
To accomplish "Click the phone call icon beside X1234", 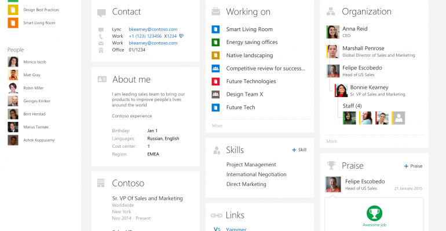I will (x=181, y=36).
